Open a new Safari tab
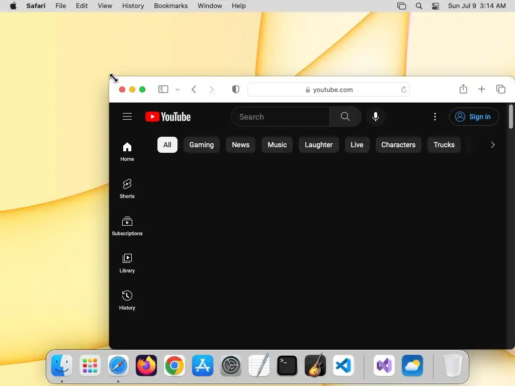The width and height of the screenshot is (515, 386). [x=481, y=89]
